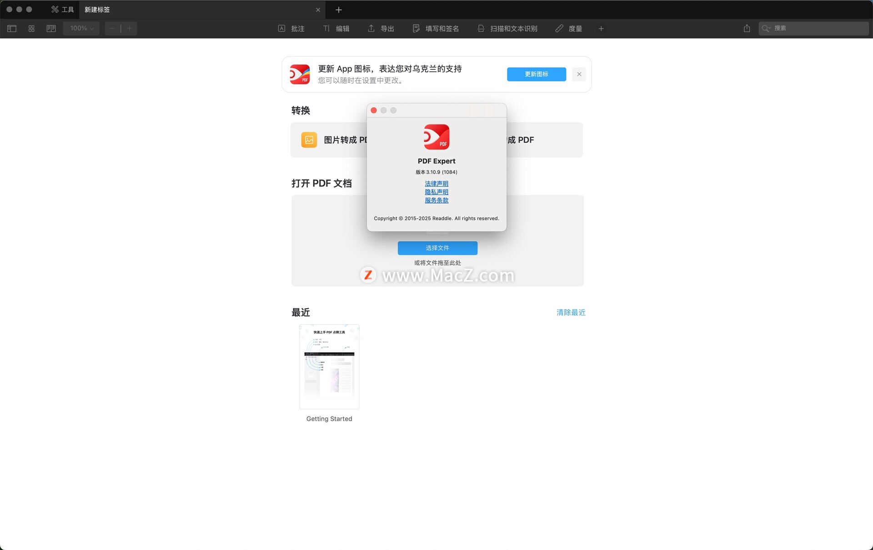Open the 编辑 edit tab

coord(336,29)
